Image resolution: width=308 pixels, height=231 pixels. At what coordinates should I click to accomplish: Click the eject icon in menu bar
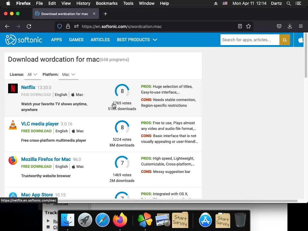pyautogui.click(x=216, y=3)
